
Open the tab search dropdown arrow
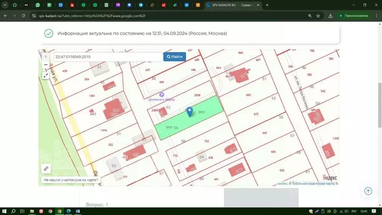click(5, 5)
